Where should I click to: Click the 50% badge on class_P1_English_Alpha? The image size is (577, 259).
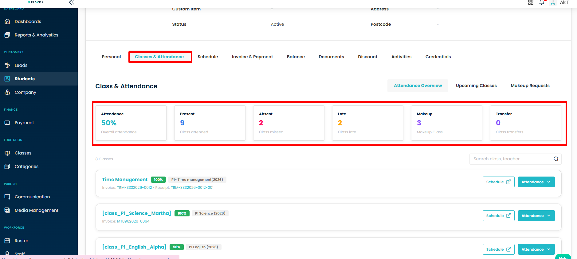pos(177,247)
